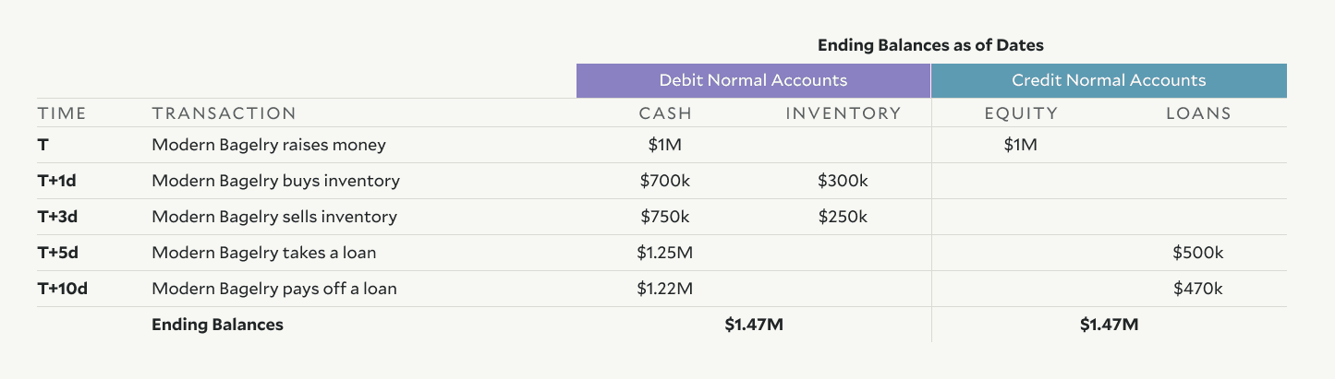Screen dimensions: 1335x379
Task: Click the $470k loans balance
Action: [x=1198, y=289]
